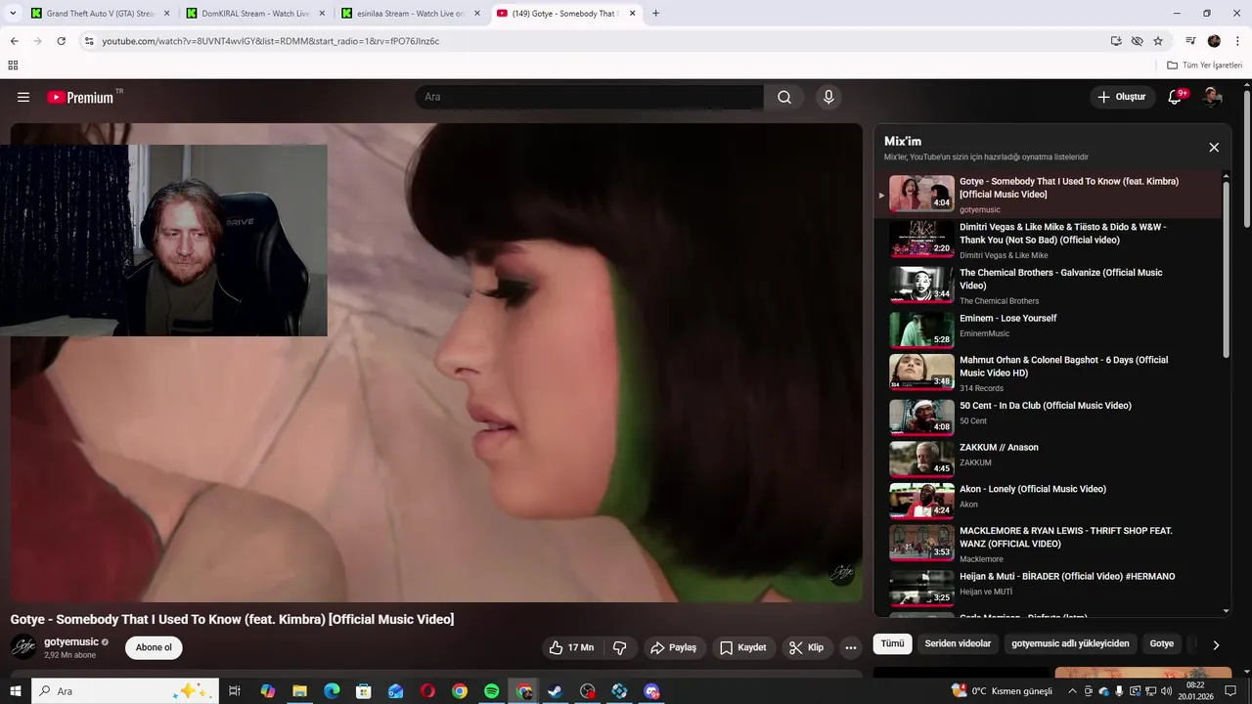Open Task View on the taskbar

click(235, 691)
